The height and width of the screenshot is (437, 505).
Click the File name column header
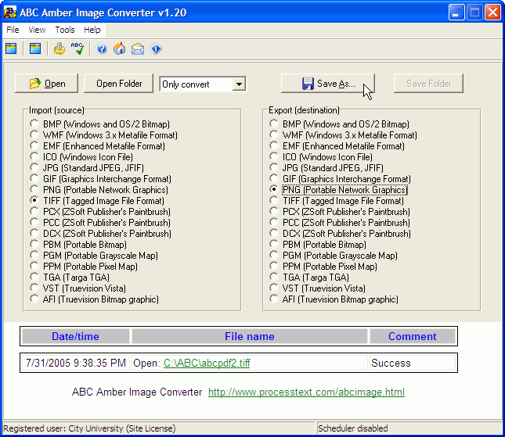[250, 336]
